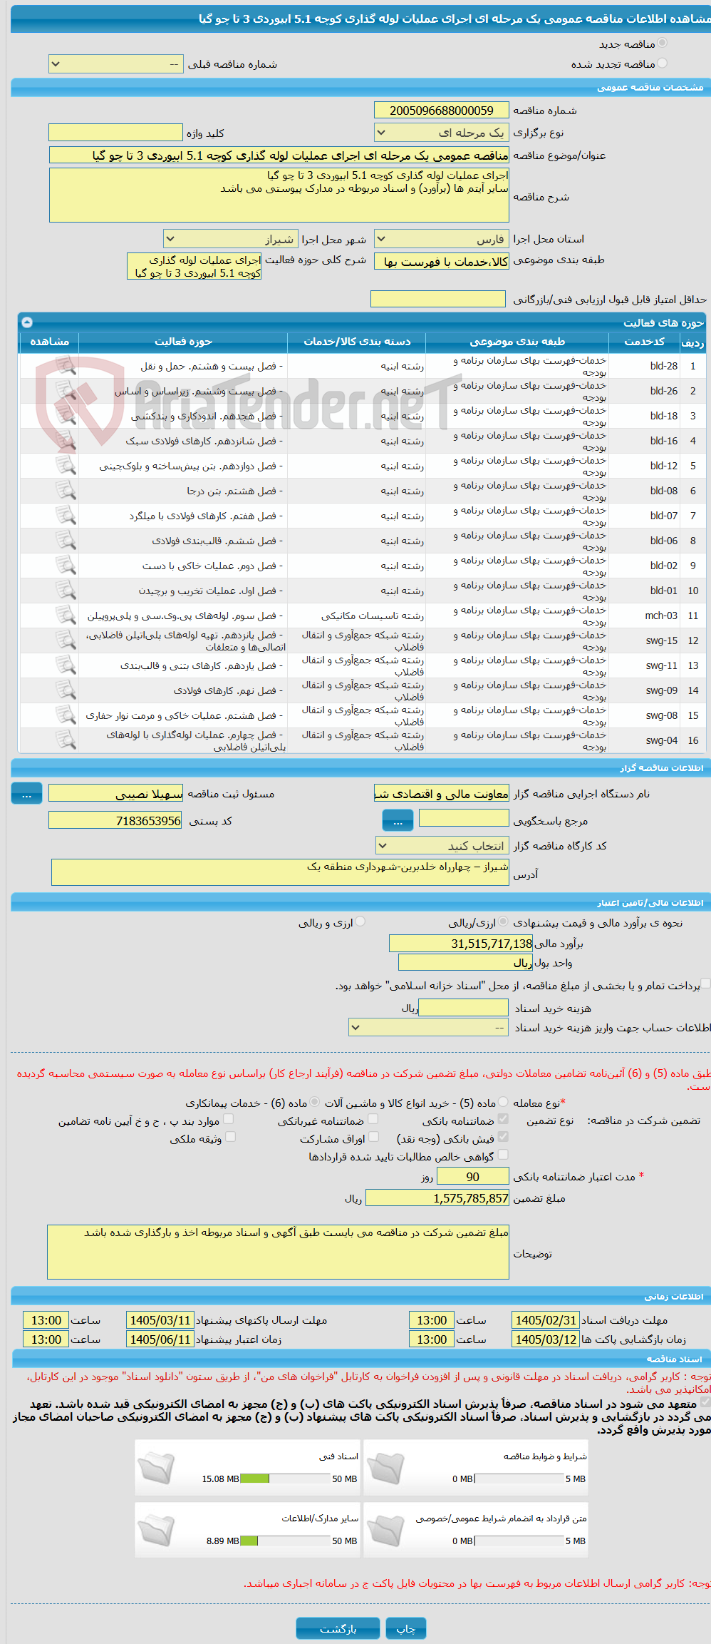This screenshot has width=711, height=1644.
Task: Focus برآورد مالی amount field
Action: click(x=461, y=944)
